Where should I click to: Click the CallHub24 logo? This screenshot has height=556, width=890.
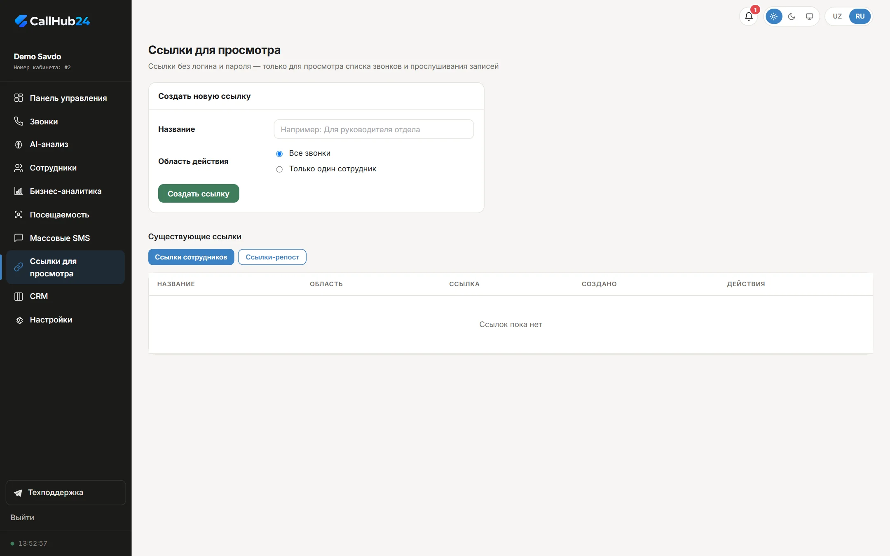tap(52, 21)
